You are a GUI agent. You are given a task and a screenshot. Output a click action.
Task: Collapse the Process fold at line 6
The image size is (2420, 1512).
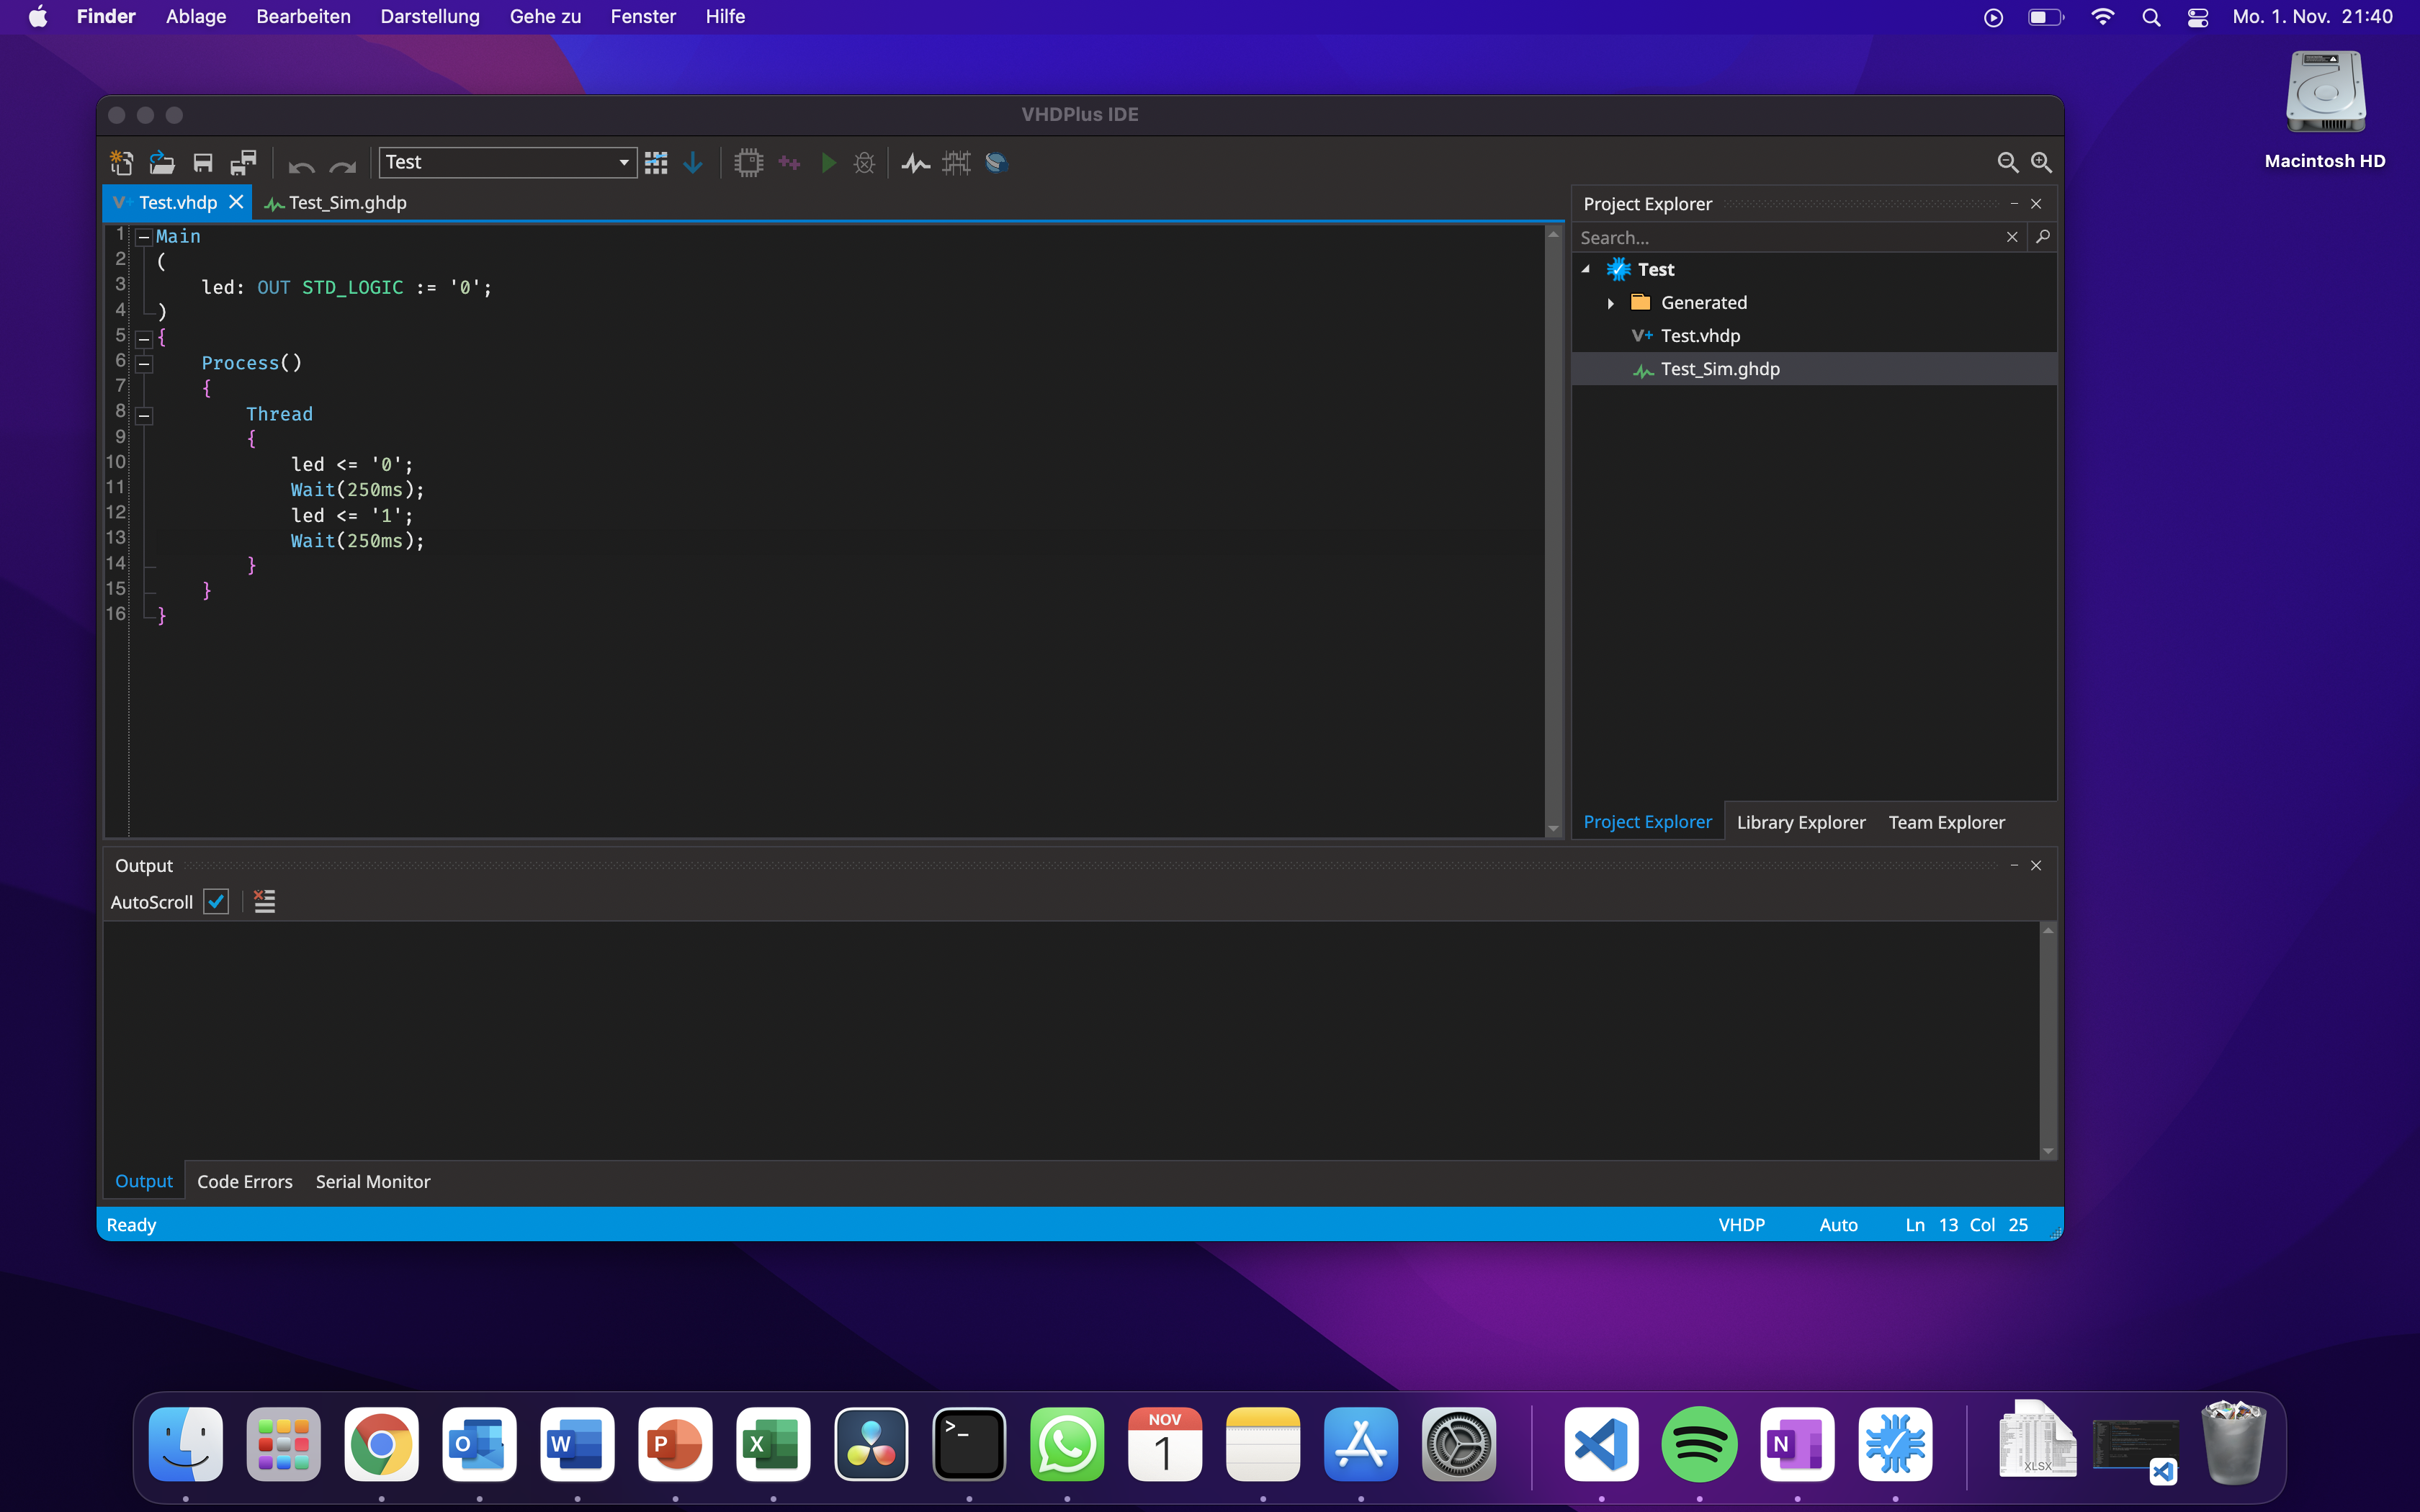(x=144, y=364)
